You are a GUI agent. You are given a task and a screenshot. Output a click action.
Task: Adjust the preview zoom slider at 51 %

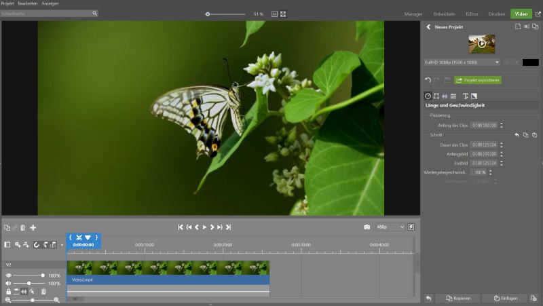226,14
